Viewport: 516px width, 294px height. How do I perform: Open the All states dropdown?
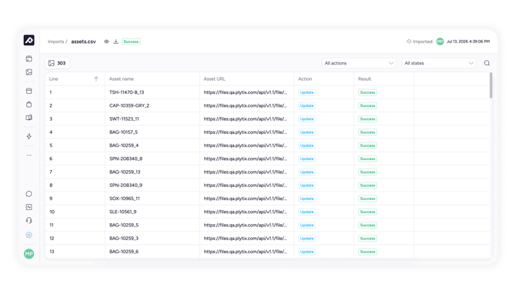pyautogui.click(x=439, y=63)
